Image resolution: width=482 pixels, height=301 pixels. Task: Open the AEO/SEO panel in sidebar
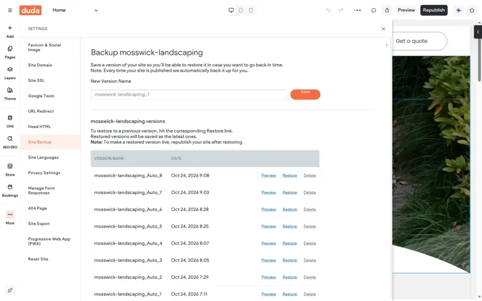tap(10, 142)
